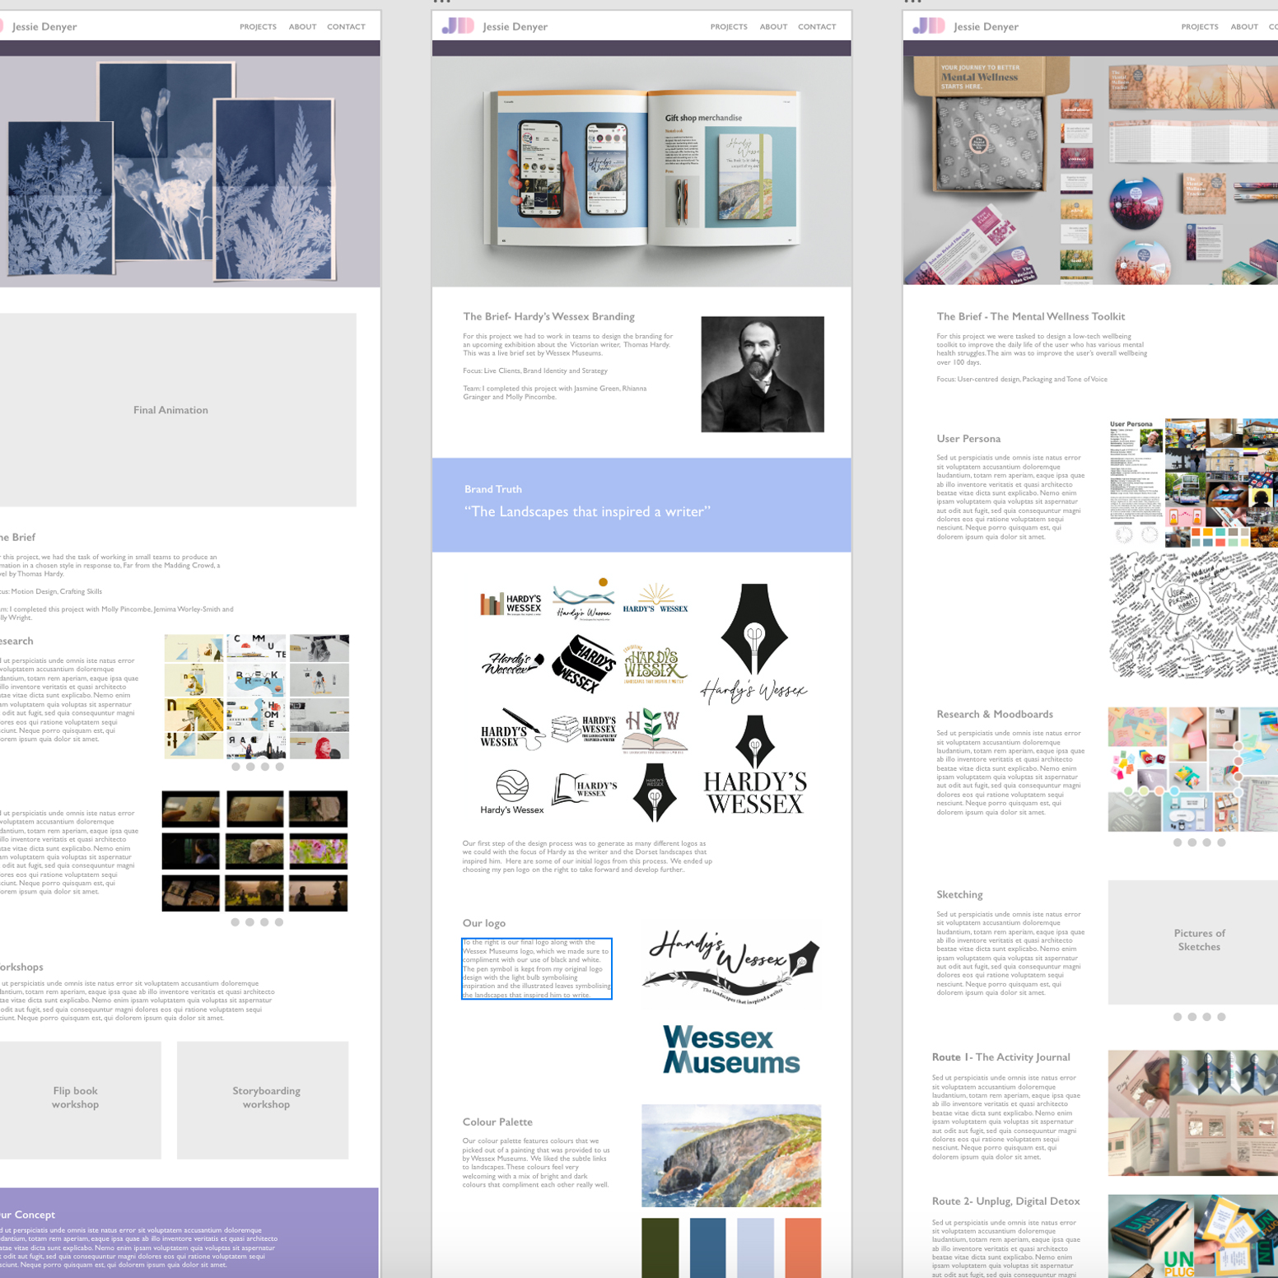Image resolution: width=1278 pixels, height=1278 pixels.
Task: Click the Colour Palette heading
Action: [x=497, y=1122]
